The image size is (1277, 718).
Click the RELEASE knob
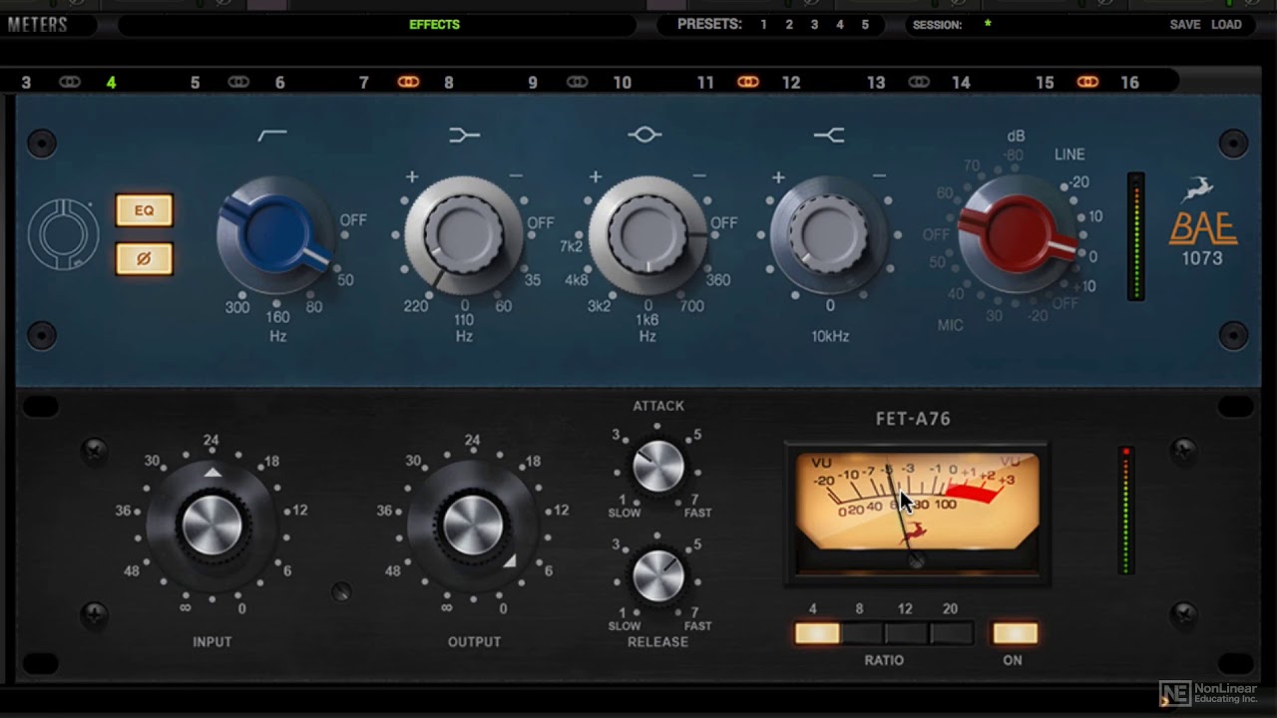(x=658, y=576)
